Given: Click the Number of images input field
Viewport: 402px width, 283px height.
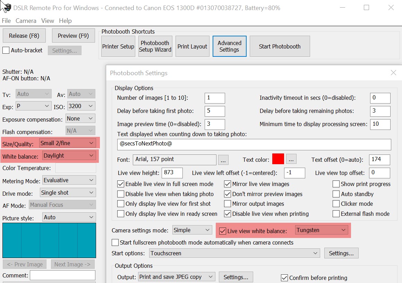Looking at the screenshot, I should coord(215,98).
